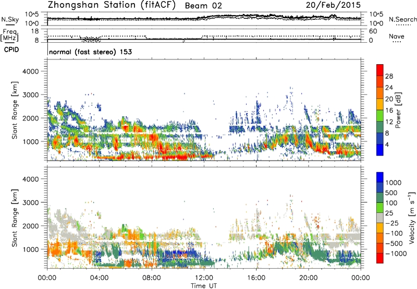Click the 18 tick on the frequency axis
The width and height of the screenshot is (417, 289).
pos(35,31)
